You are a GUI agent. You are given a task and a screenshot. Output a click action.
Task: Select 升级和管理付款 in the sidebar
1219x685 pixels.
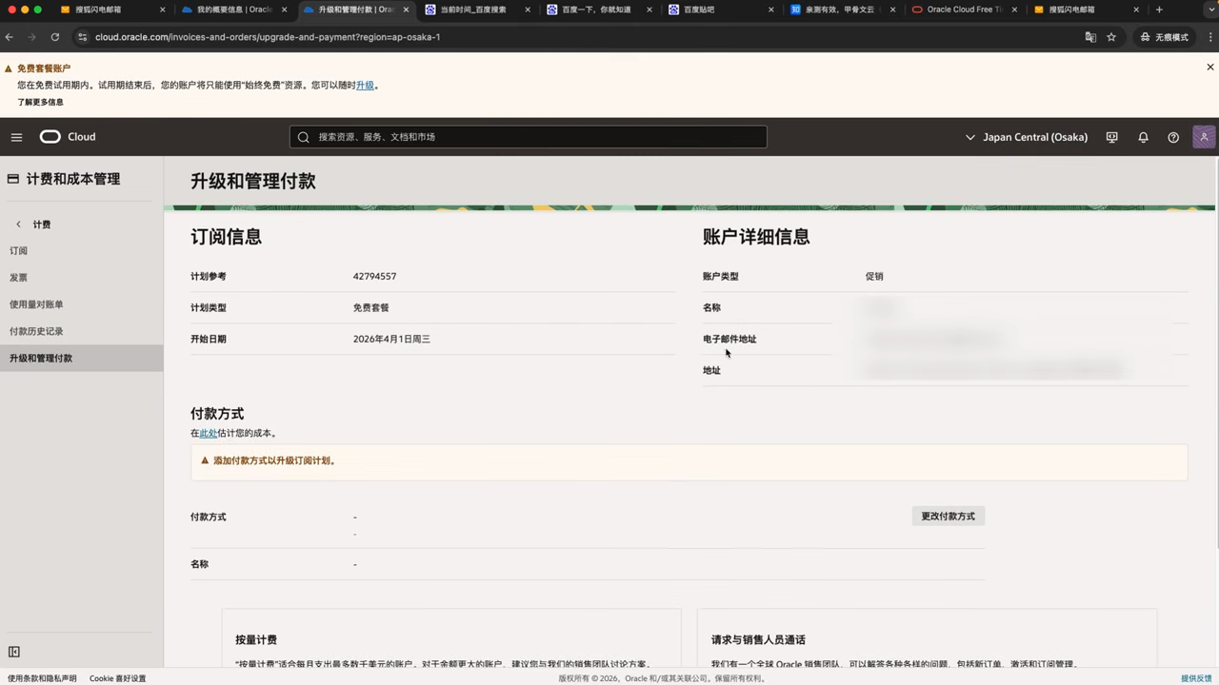[81, 358]
